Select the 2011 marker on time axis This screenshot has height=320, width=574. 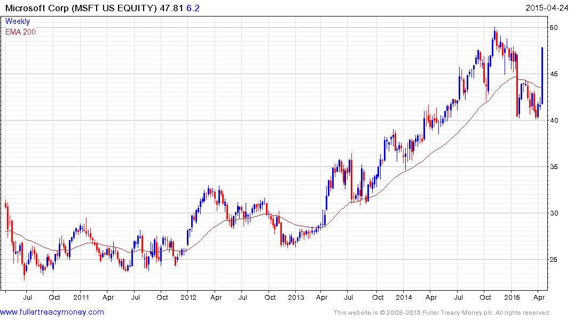[81, 297]
